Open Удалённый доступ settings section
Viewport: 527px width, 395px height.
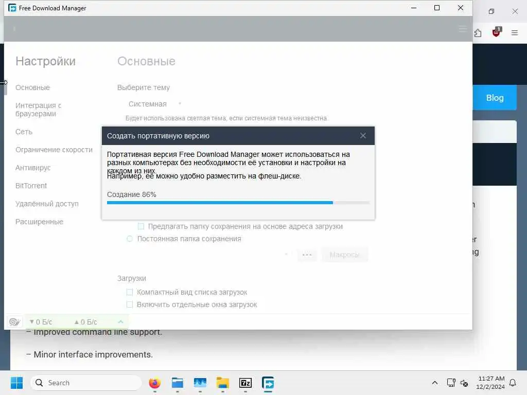pos(47,204)
